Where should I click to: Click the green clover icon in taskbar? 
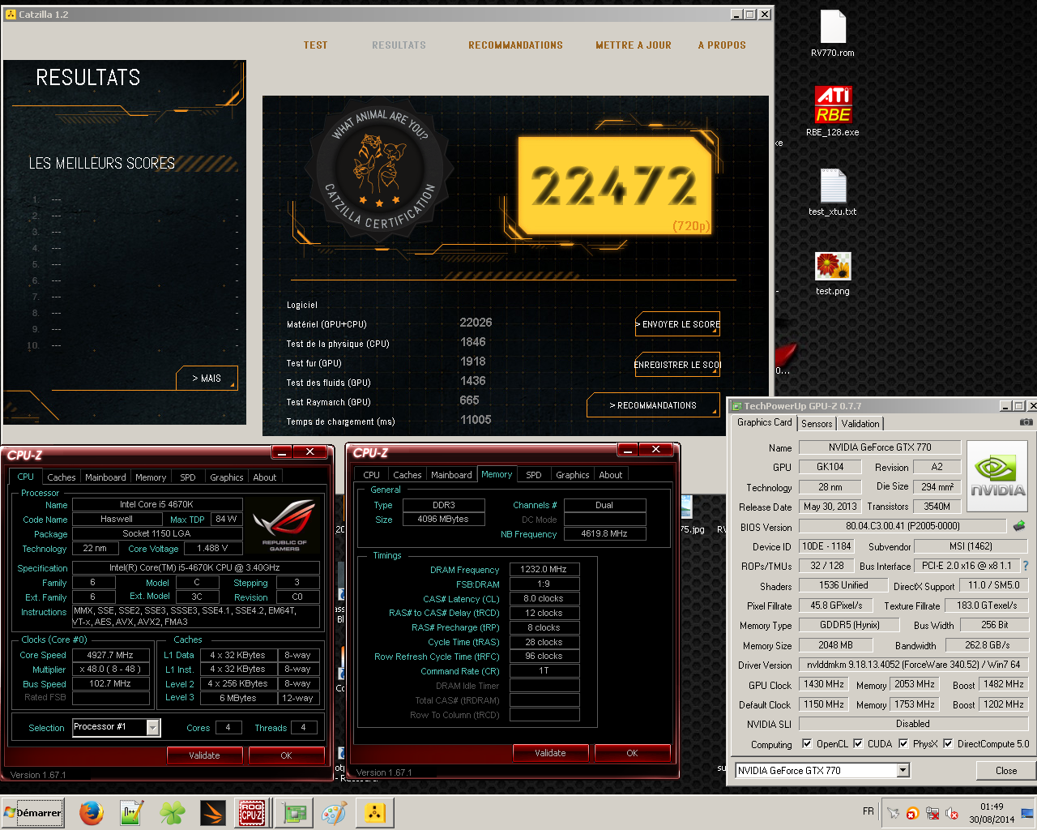172,813
